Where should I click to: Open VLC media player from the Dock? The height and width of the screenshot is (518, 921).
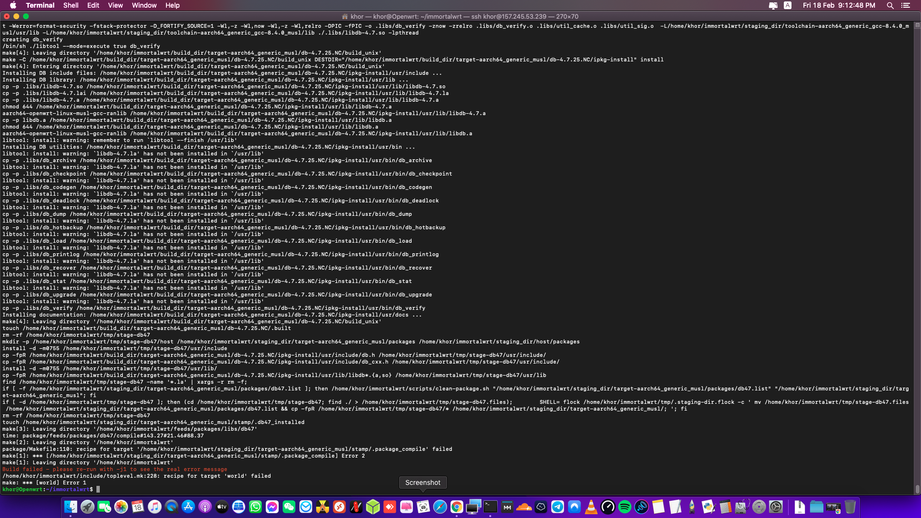pyautogui.click(x=590, y=507)
